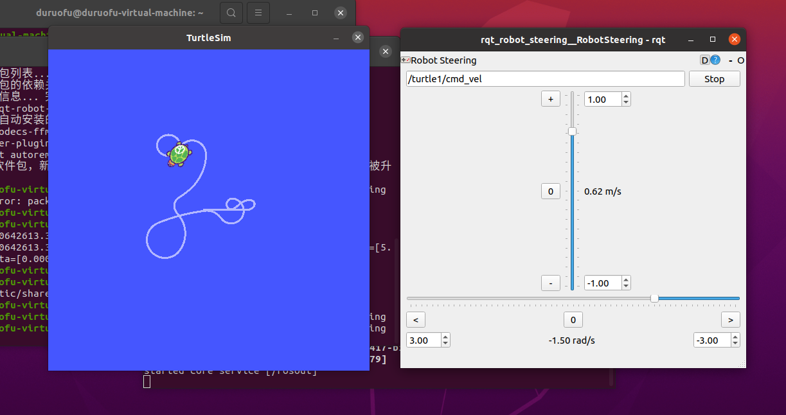
Task: Turn left using the < button
Action: coord(416,320)
